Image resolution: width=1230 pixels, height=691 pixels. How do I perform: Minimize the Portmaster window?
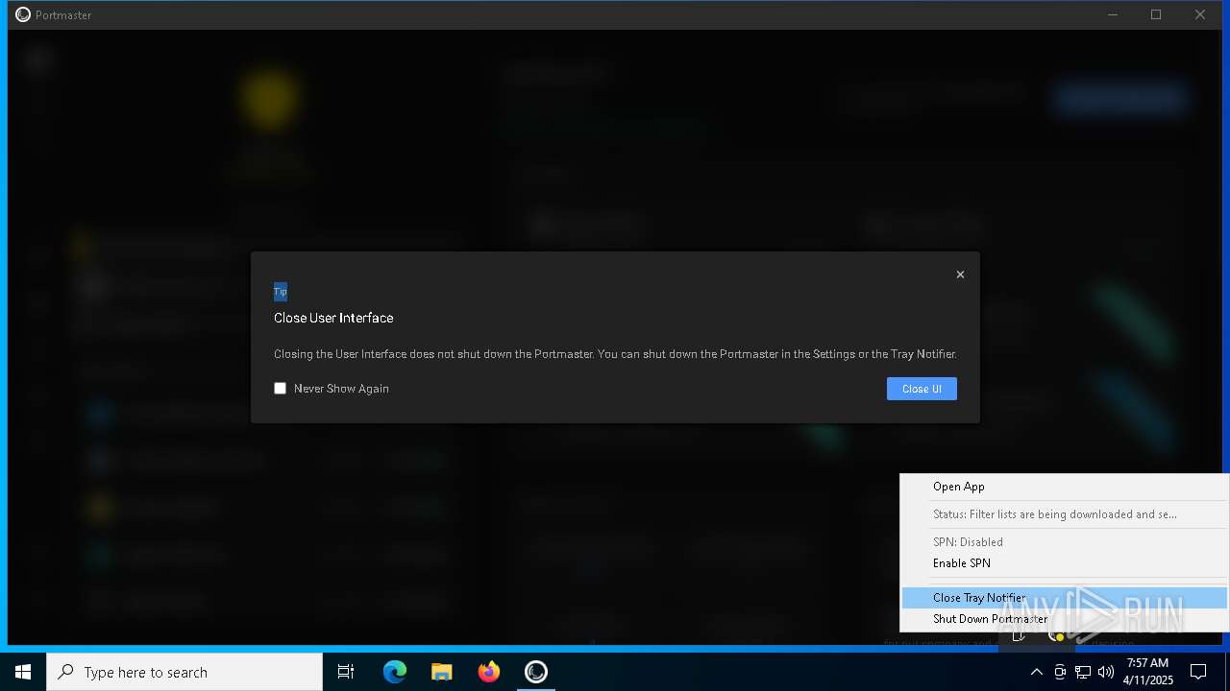[1113, 14]
